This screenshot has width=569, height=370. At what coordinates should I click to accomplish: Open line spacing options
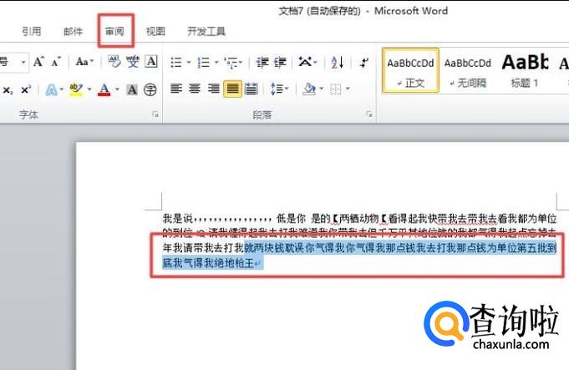279,89
